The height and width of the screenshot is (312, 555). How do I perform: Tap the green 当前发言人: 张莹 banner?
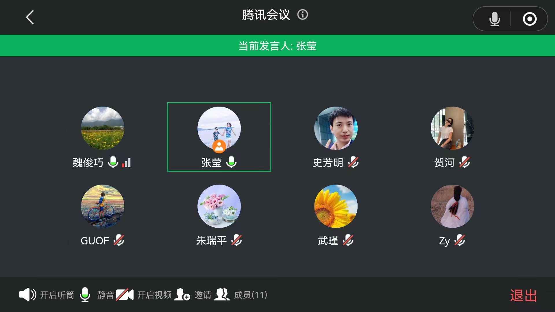point(277,46)
